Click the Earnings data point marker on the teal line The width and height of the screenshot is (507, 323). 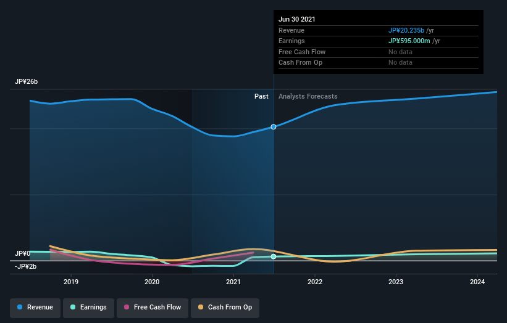(x=274, y=256)
